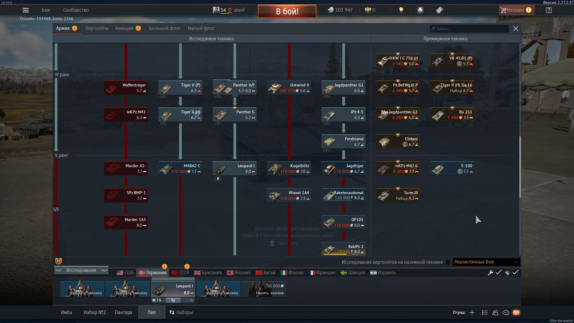Toggle helicopter research on ground vehicles checkbox

448,262
